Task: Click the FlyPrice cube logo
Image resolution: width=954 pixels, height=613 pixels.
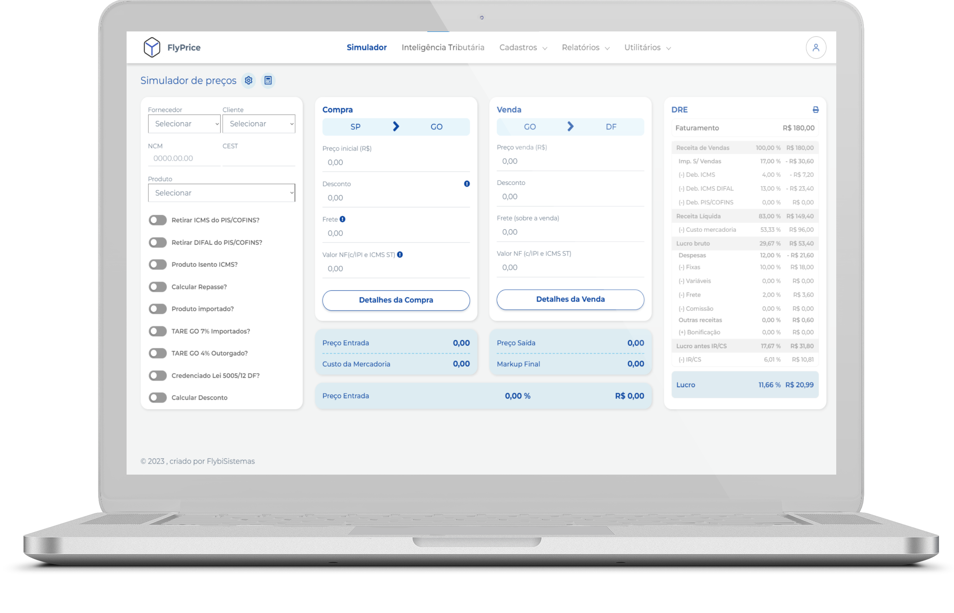Action: click(152, 48)
